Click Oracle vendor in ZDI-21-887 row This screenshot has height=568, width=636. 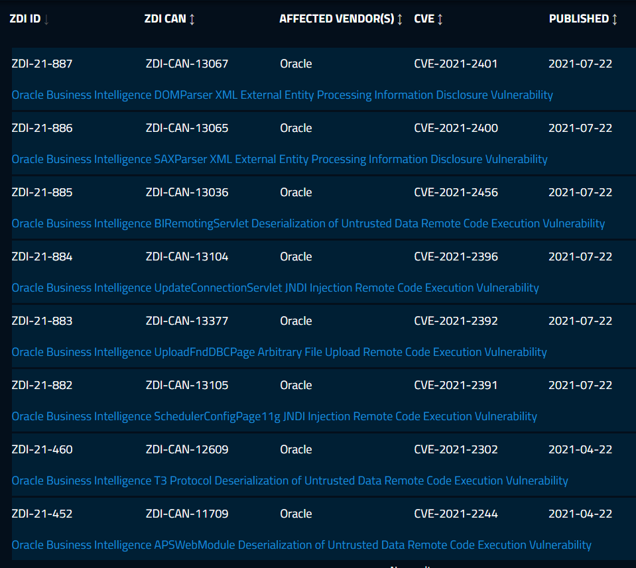pyautogui.click(x=296, y=64)
